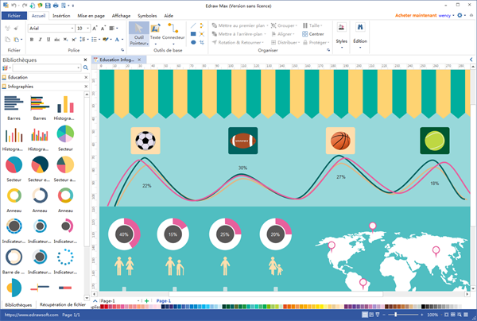The image size is (477, 321).
Task: Select the Outil Pointeur tool
Action: click(x=138, y=34)
